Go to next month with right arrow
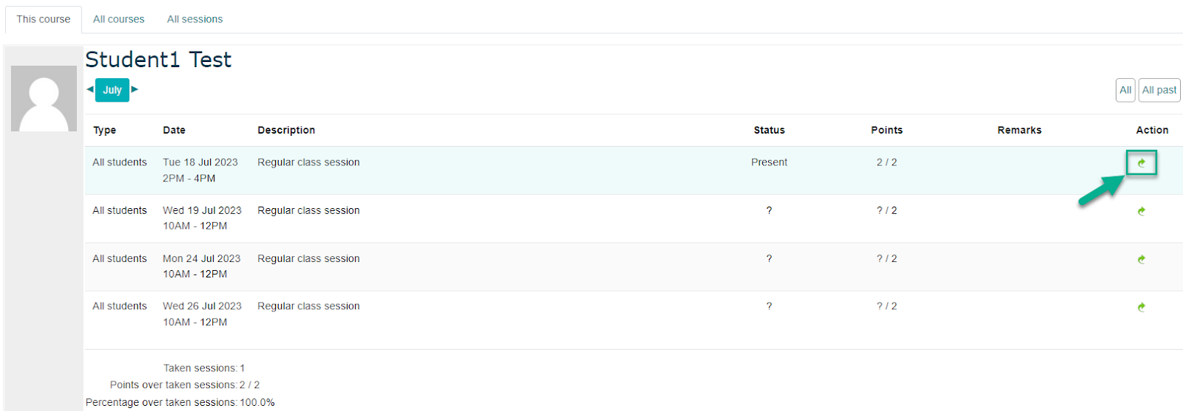This screenshot has width=1183, height=411. [x=135, y=89]
